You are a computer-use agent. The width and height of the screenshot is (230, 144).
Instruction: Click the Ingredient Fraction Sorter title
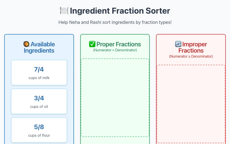click(x=120, y=11)
